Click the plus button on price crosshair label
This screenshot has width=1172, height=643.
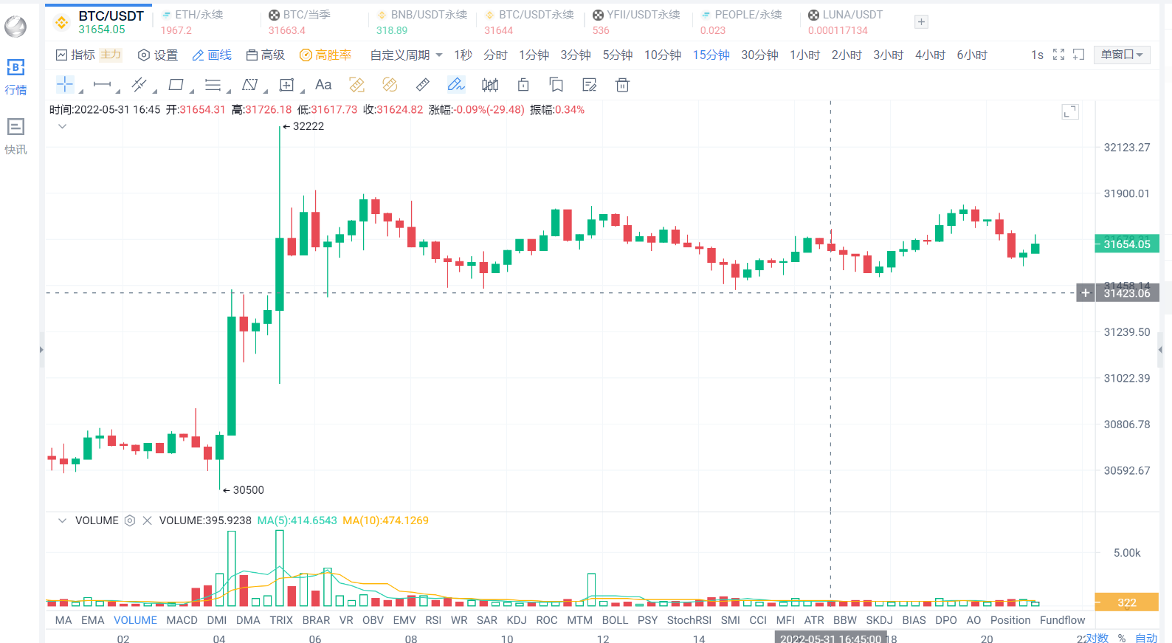[1085, 293]
